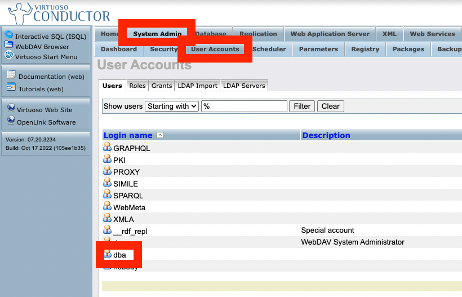Open the Web Services tab
The image size is (462, 297).
433,34
